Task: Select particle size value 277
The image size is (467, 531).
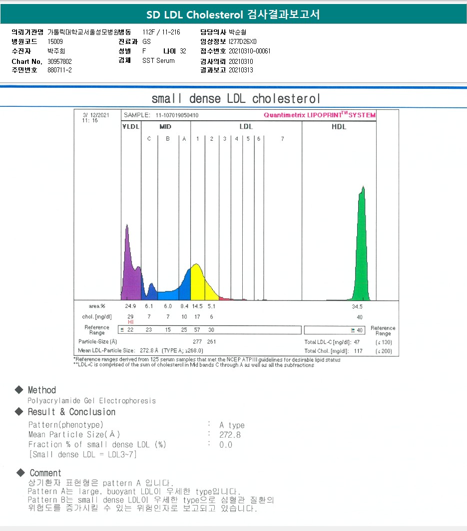Action: (x=197, y=342)
